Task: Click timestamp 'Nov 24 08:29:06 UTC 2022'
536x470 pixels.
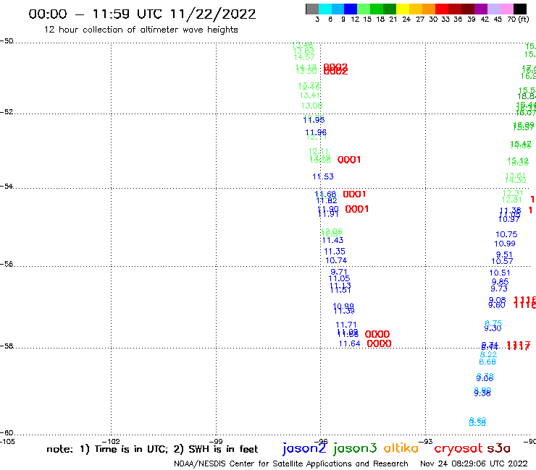Action: pos(474,463)
